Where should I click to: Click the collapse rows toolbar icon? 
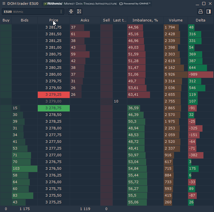click(79, 12)
